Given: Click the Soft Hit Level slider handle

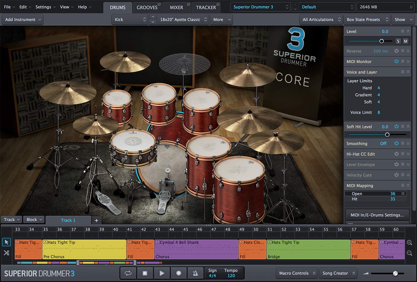Looking at the screenshot, I should (x=387, y=135).
